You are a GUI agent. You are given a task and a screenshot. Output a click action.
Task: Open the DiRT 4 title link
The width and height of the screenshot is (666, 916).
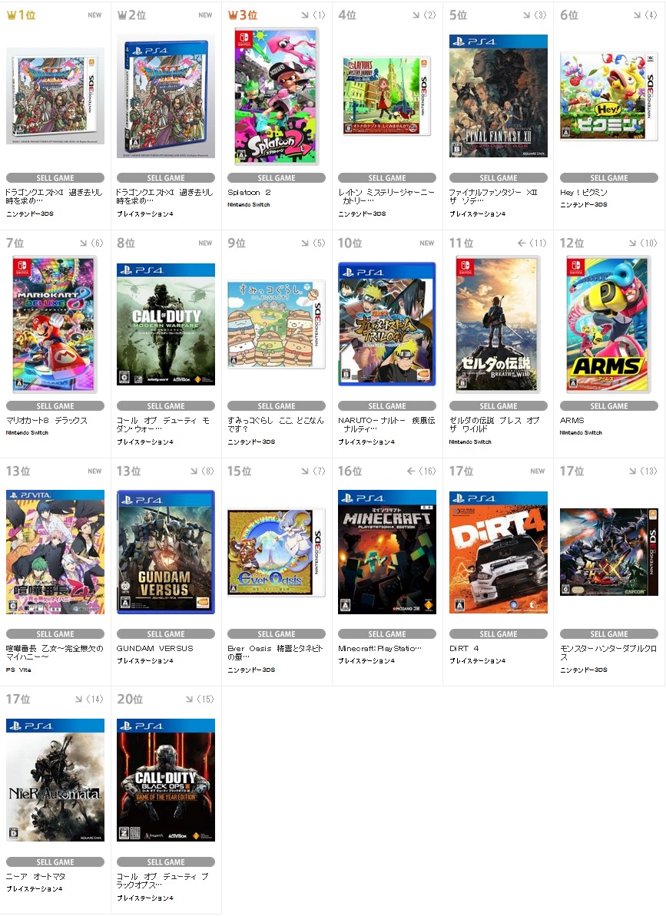(464, 649)
